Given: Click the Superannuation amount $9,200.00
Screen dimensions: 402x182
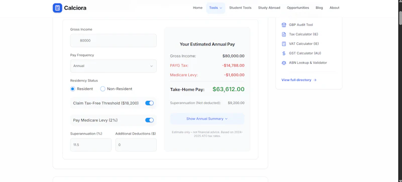Looking at the screenshot, I should click(x=236, y=103).
